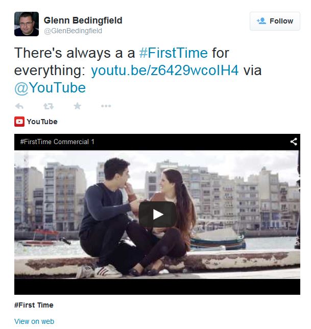Click the reply arrow icon

[x=19, y=106]
